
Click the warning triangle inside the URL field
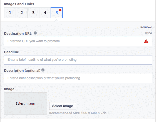146,41
